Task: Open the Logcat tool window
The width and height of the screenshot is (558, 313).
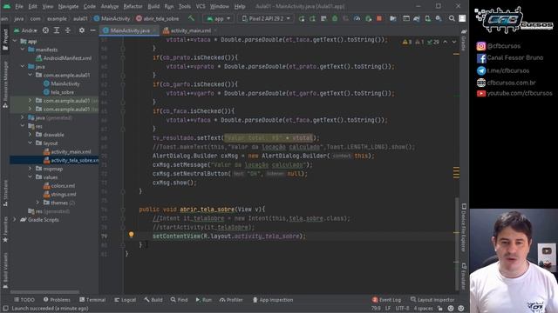Action: (x=125, y=300)
